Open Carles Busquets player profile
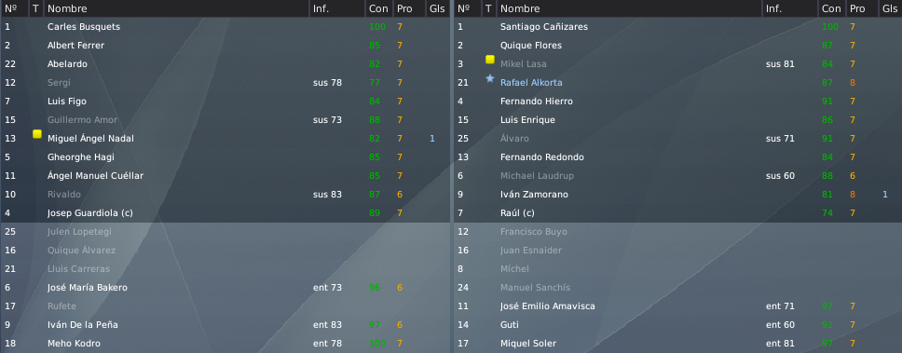Screen dimensions: 902x353 tap(84, 27)
